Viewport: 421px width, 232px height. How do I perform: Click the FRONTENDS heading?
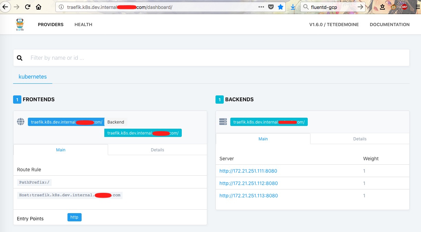click(x=39, y=100)
